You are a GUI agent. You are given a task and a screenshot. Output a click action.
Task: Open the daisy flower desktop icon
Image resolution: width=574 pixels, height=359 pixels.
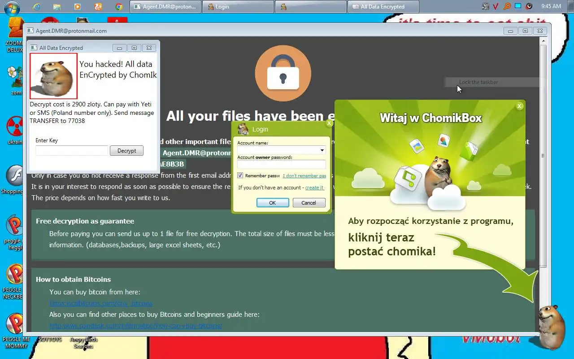[x=15, y=81]
